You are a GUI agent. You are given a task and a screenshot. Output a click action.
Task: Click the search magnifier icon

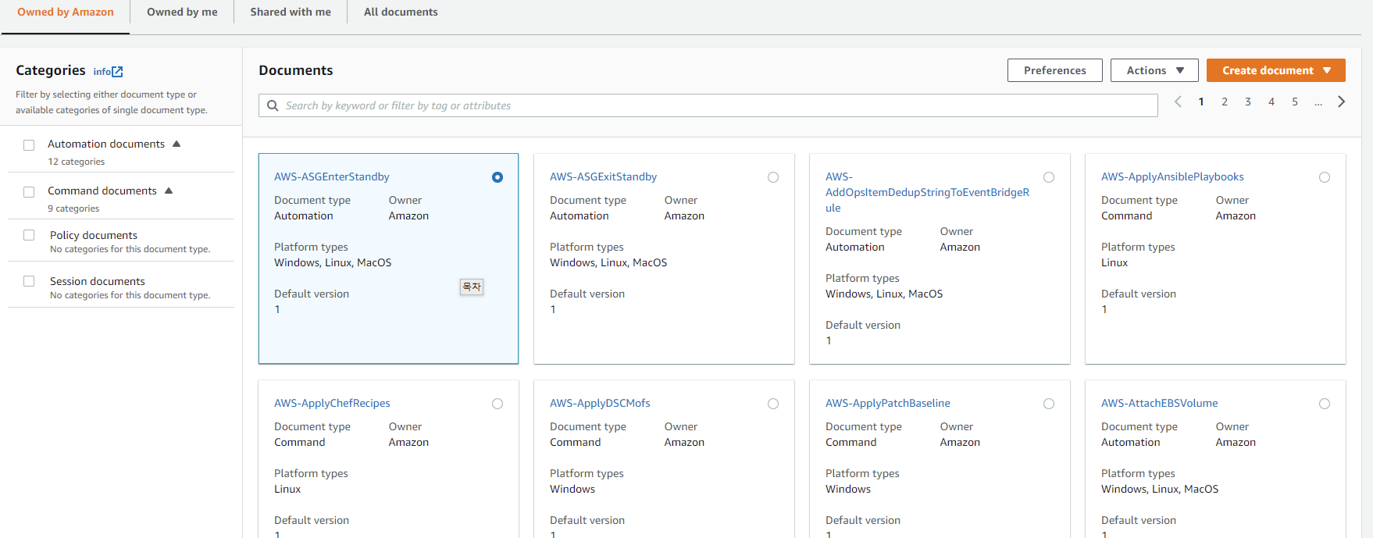click(x=273, y=105)
